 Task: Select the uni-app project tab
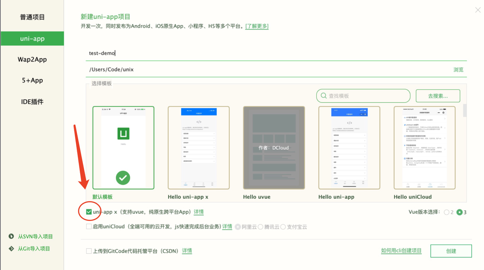[32, 39]
